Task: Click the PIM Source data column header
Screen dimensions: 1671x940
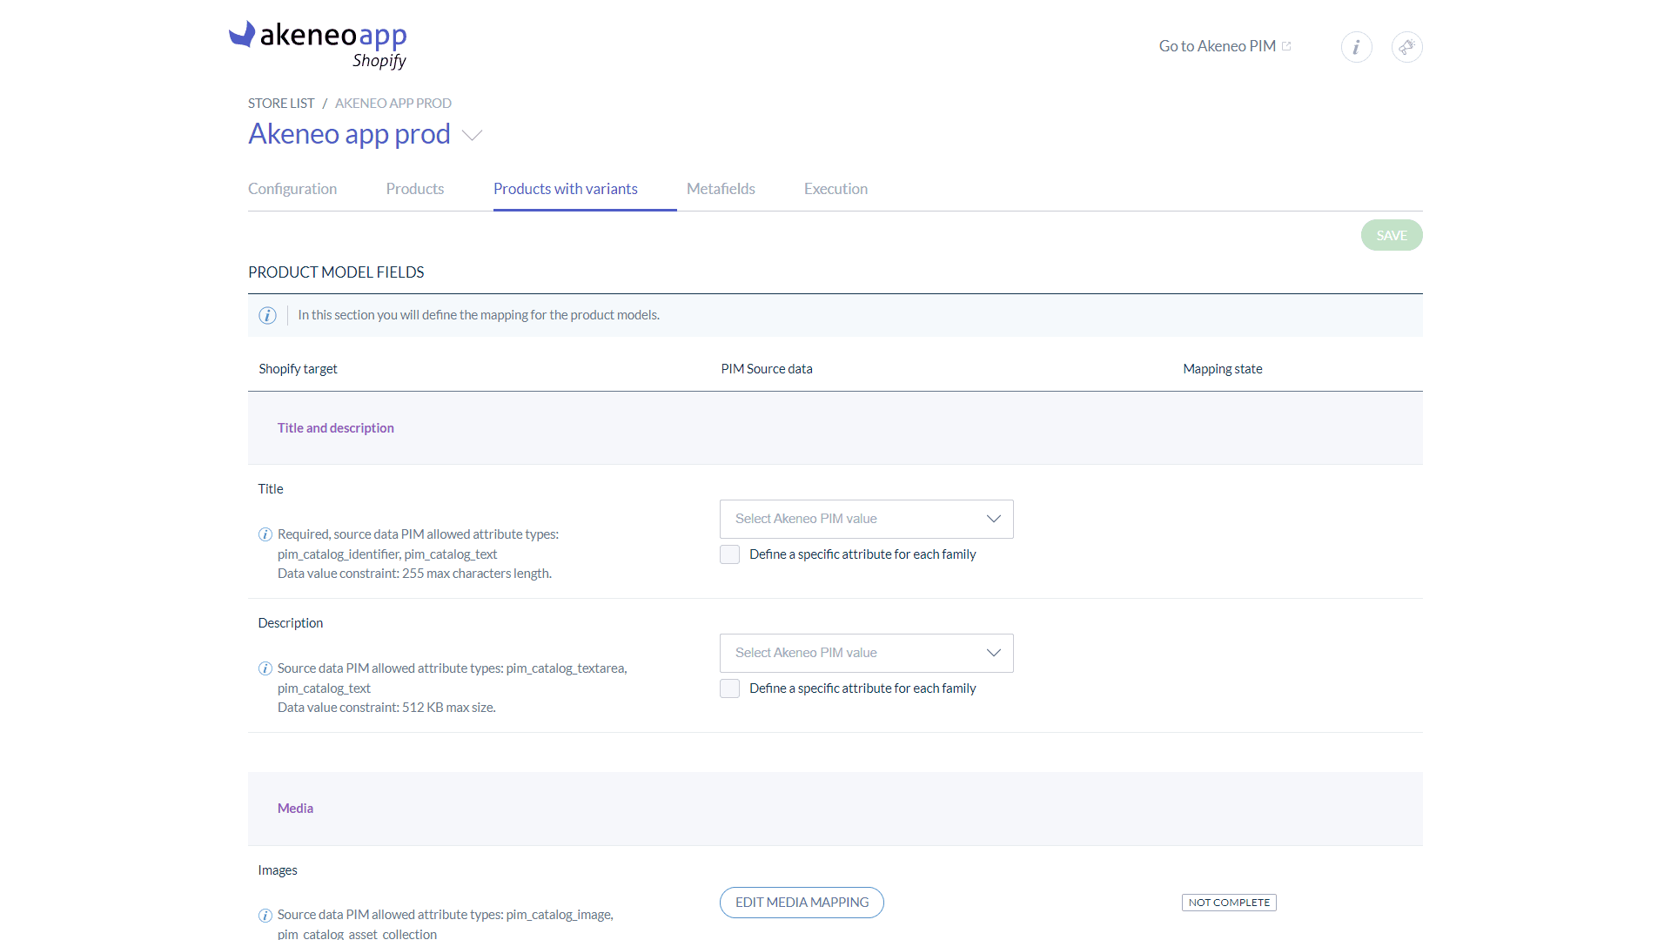Action: pos(766,369)
